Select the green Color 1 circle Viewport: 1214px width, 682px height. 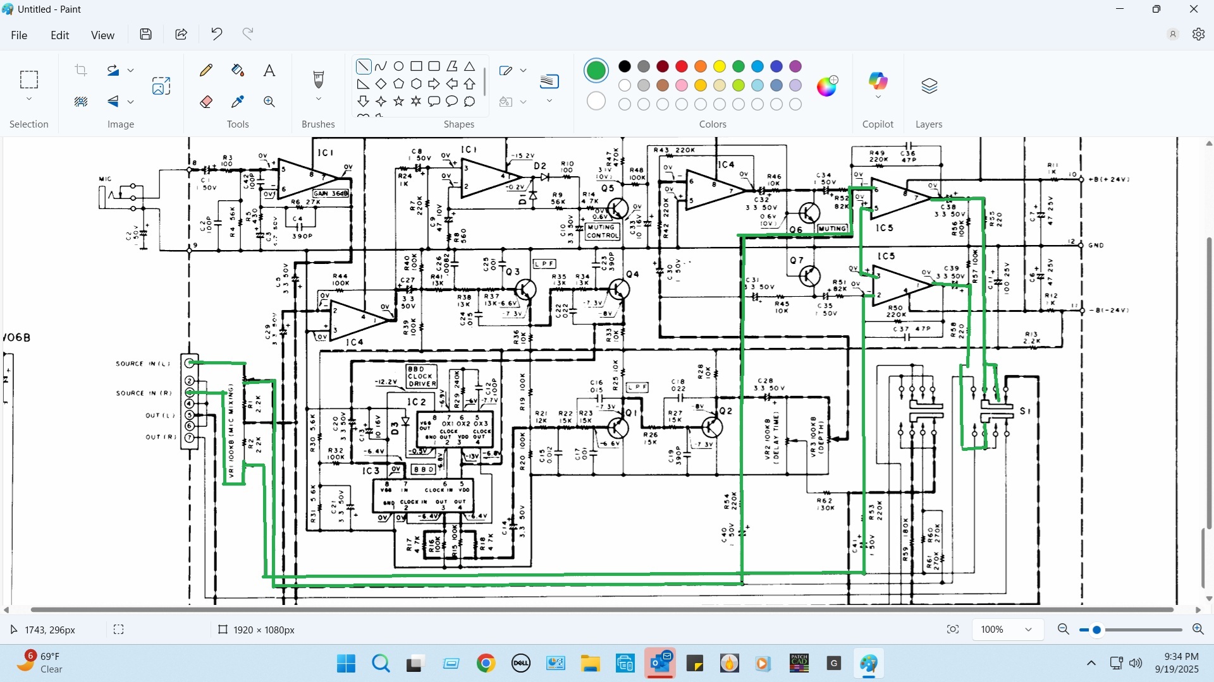tap(596, 70)
